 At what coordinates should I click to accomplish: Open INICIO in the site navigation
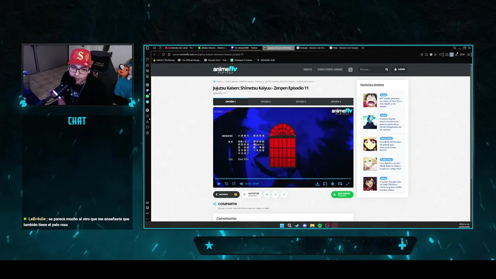[308, 69]
